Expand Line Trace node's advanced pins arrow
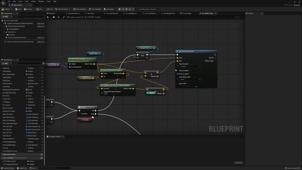Image resolution: width=302 pixels, height=170 pixels. pos(196,86)
